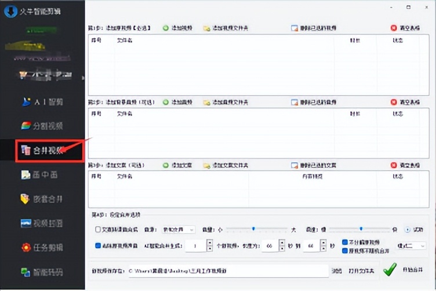Click step 3 添加文案文件夹 folder button

click(226, 165)
